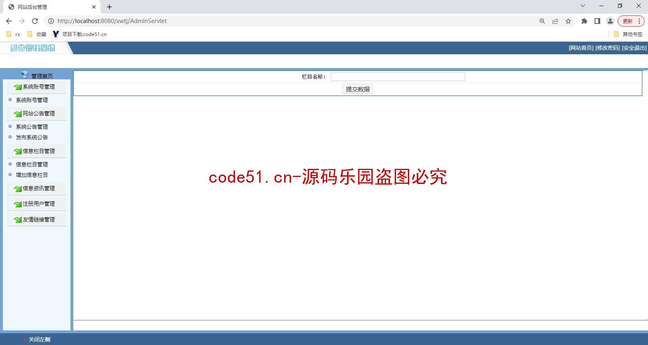This screenshot has width=648, height=345.
Task: Open the 系统账号管理 submenu item
Action: (x=32, y=100)
